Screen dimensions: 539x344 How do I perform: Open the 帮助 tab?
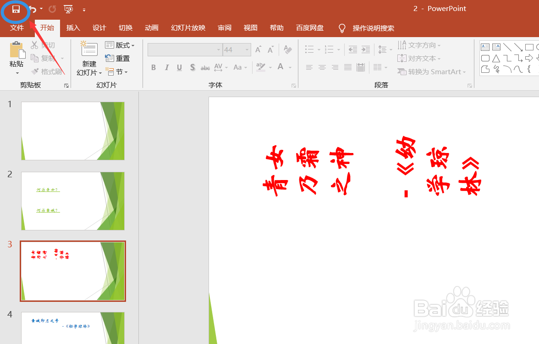pyautogui.click(x=277, y=28)
